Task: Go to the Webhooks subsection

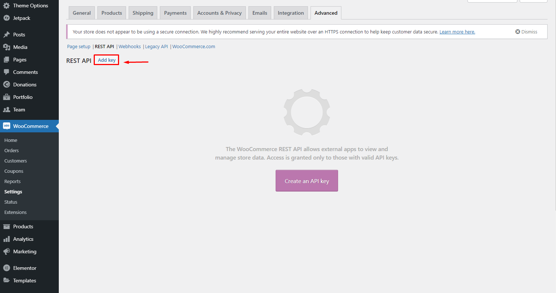Action: click(x=130, y=47)
